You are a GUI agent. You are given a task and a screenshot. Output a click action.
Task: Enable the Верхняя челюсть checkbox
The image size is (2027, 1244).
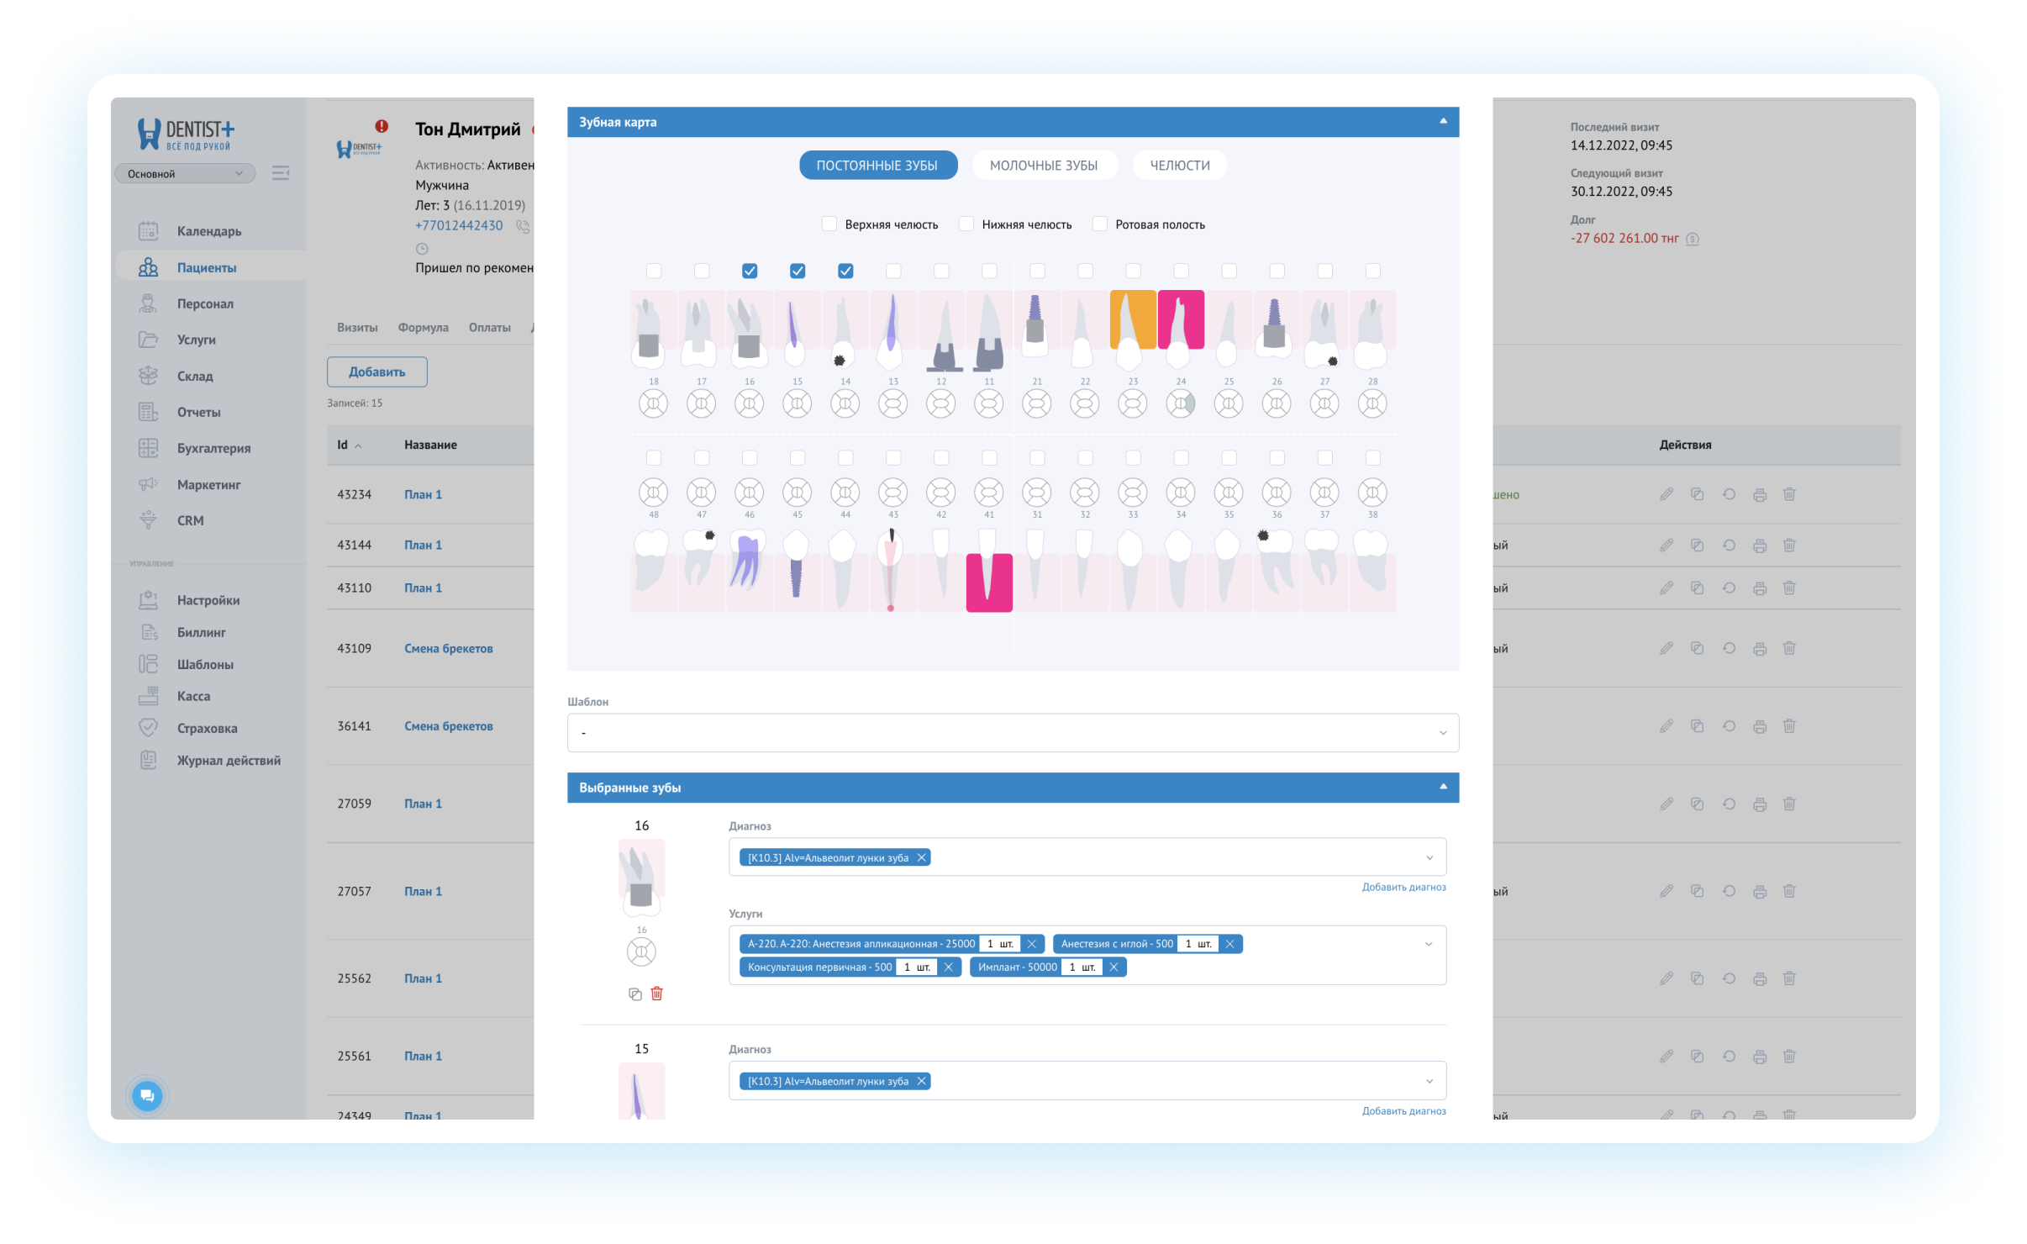click(x=829, y=224)
